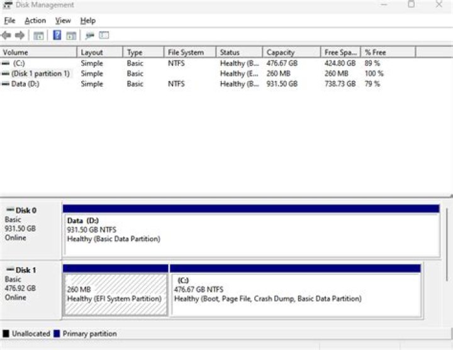Open the View menu
453x350 pixels.
click(63, 21)
